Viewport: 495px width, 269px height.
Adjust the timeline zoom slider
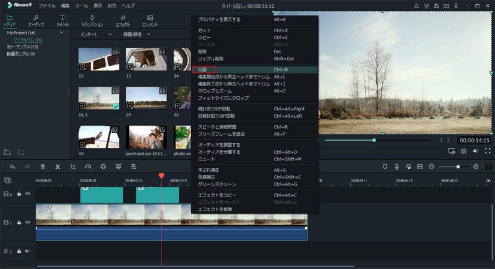(454, 167)
